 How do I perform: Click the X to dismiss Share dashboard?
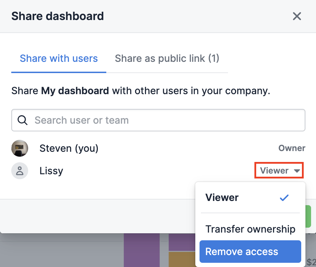297,16
